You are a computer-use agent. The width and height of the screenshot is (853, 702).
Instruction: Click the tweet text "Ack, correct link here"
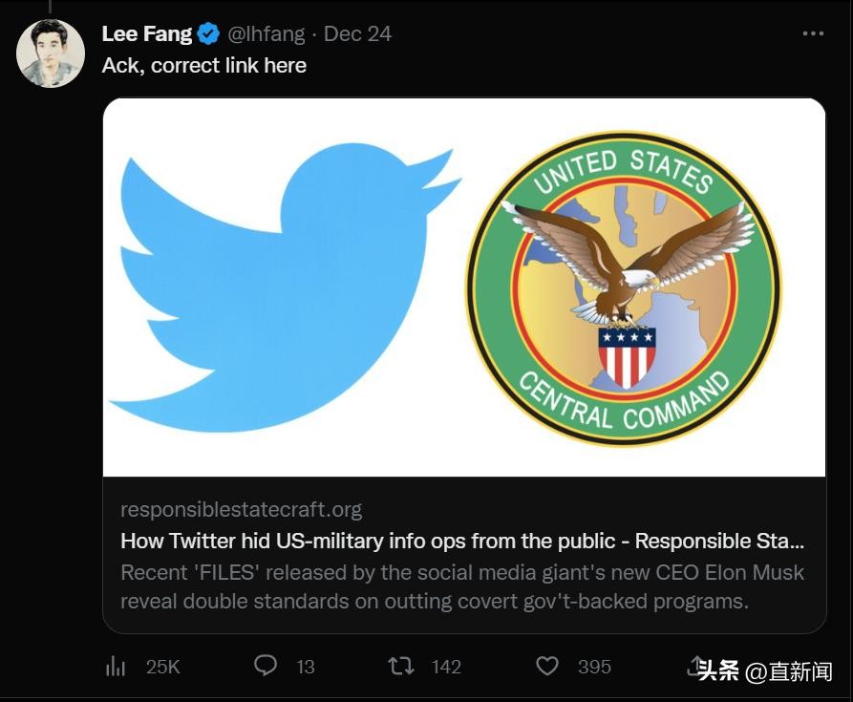point(204,65)
